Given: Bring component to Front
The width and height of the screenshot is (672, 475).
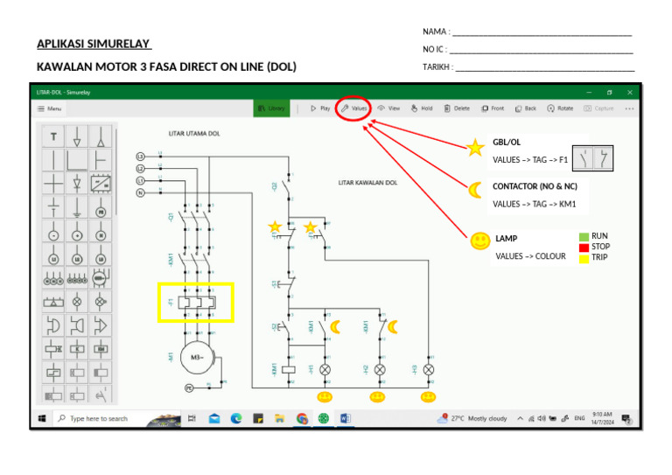Looking at the screenshot, I should click(493, 108).
